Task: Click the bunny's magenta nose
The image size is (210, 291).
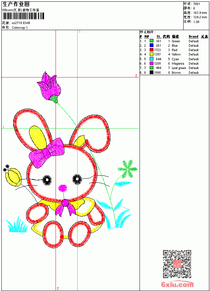Action: point(63,188)
